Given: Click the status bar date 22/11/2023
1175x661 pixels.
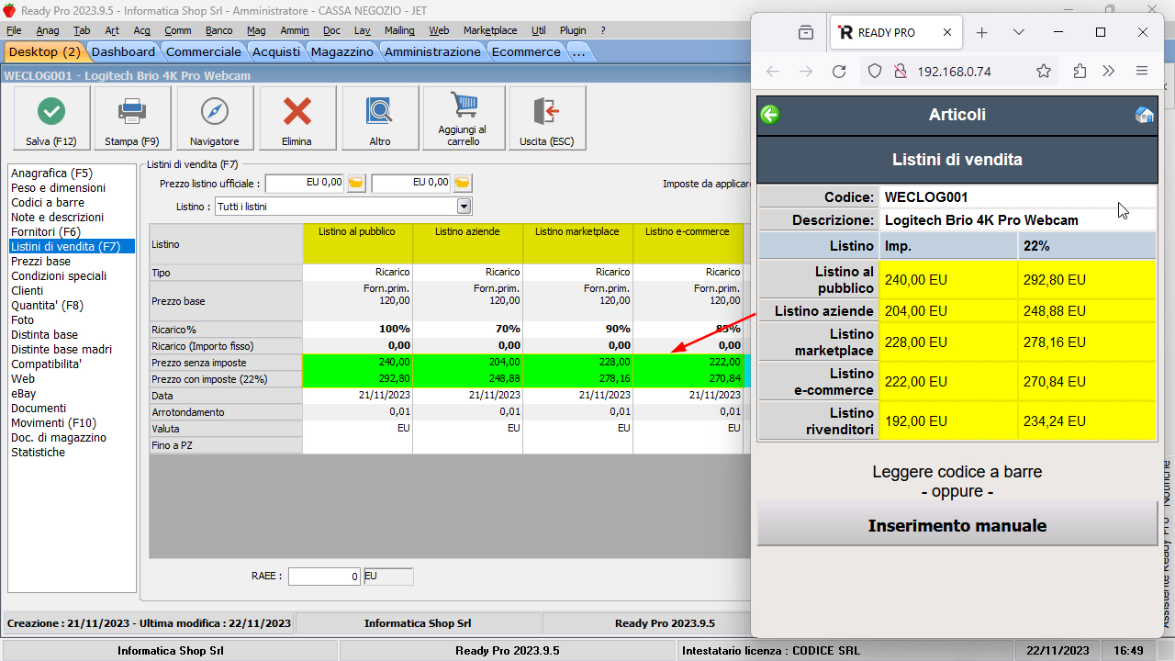Looking at the screenshot, I should (x=1057, y=651).
